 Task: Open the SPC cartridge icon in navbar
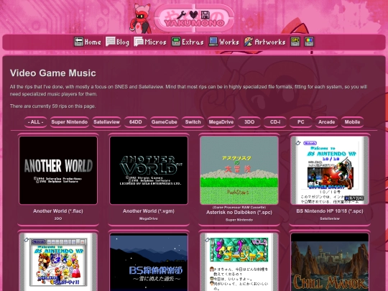tap(295, 42)
